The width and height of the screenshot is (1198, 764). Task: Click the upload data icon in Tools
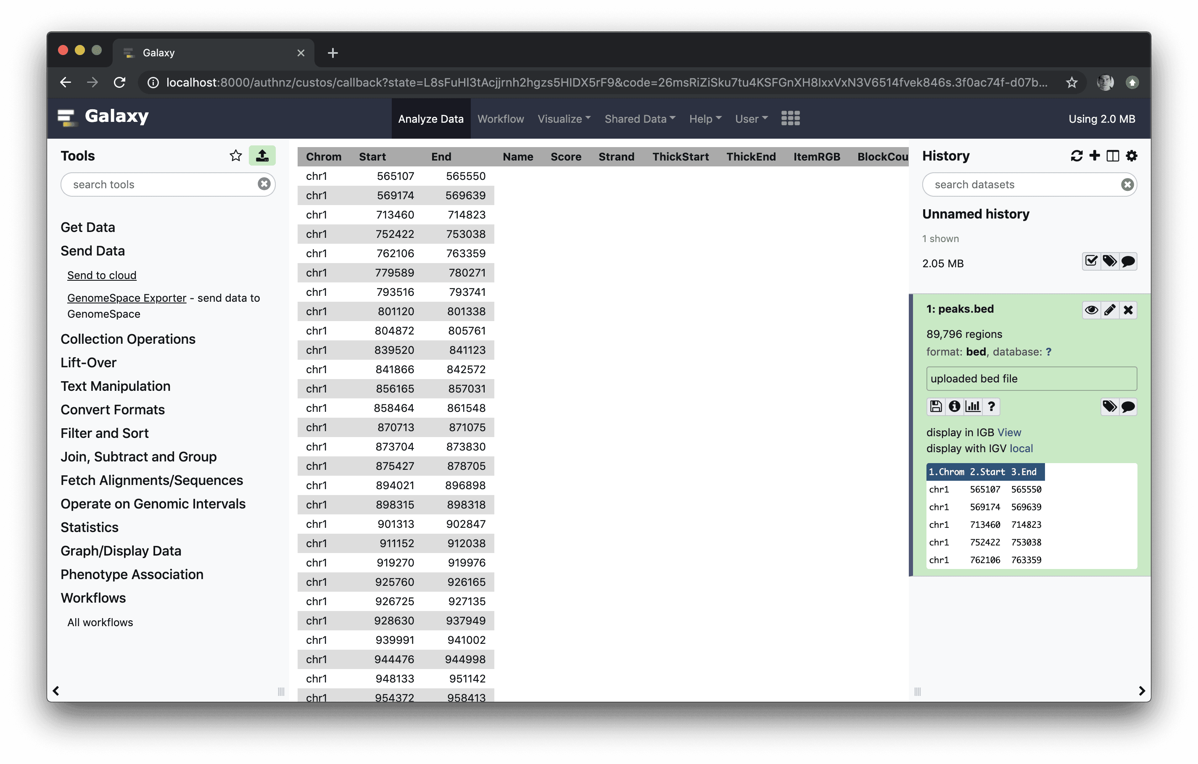(262, 155)
